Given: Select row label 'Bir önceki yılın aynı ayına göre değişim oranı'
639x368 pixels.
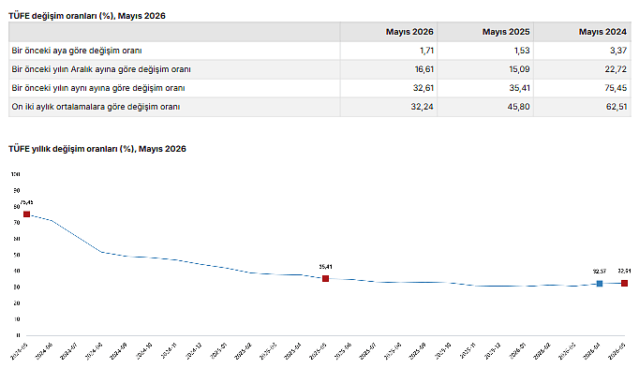Looking at the screenshot, I should 98,88.
